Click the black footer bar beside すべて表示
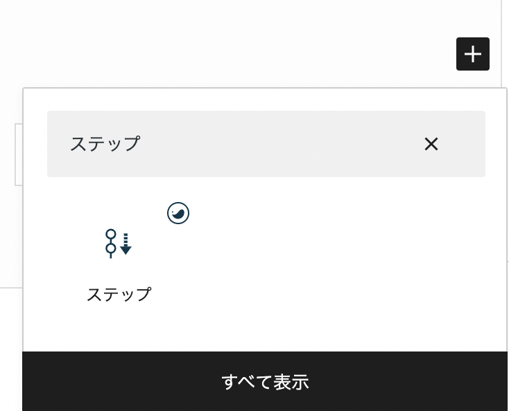The width and height of the screenshot is (509, 411). tap(406, 381)
